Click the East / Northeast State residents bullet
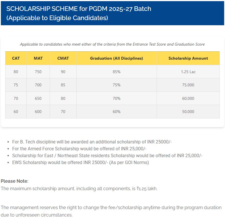This screenshot has width=225, height=218. pyautogui.click(x=107, y=155)
